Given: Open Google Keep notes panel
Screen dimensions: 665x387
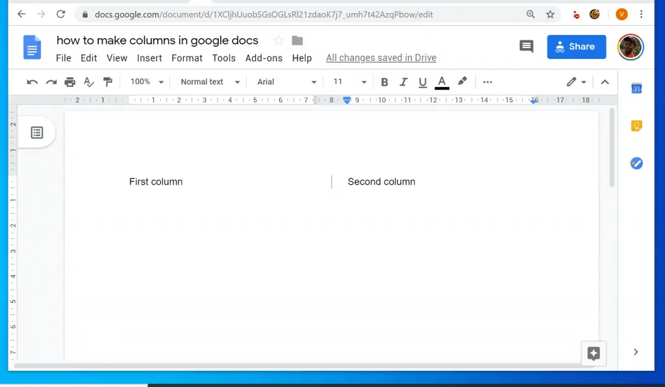Looking at the screenshot, I should pos(636,126).
